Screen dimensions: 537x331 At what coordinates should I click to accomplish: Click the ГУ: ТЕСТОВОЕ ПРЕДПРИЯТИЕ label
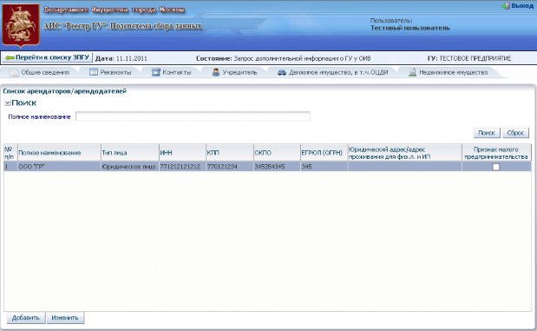point(469,58)
